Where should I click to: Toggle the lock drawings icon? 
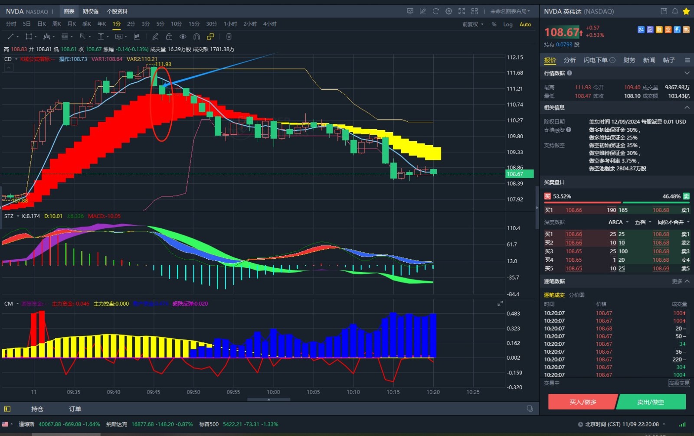[x=169, y=36]
